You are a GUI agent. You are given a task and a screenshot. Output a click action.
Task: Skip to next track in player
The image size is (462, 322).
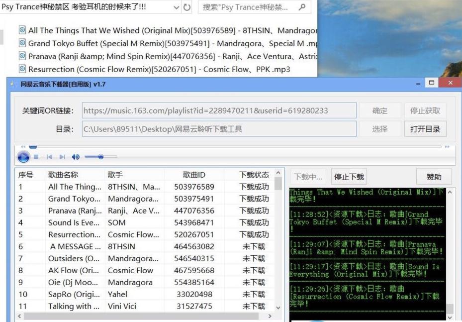pyautogui.click(x=62, y=157)
